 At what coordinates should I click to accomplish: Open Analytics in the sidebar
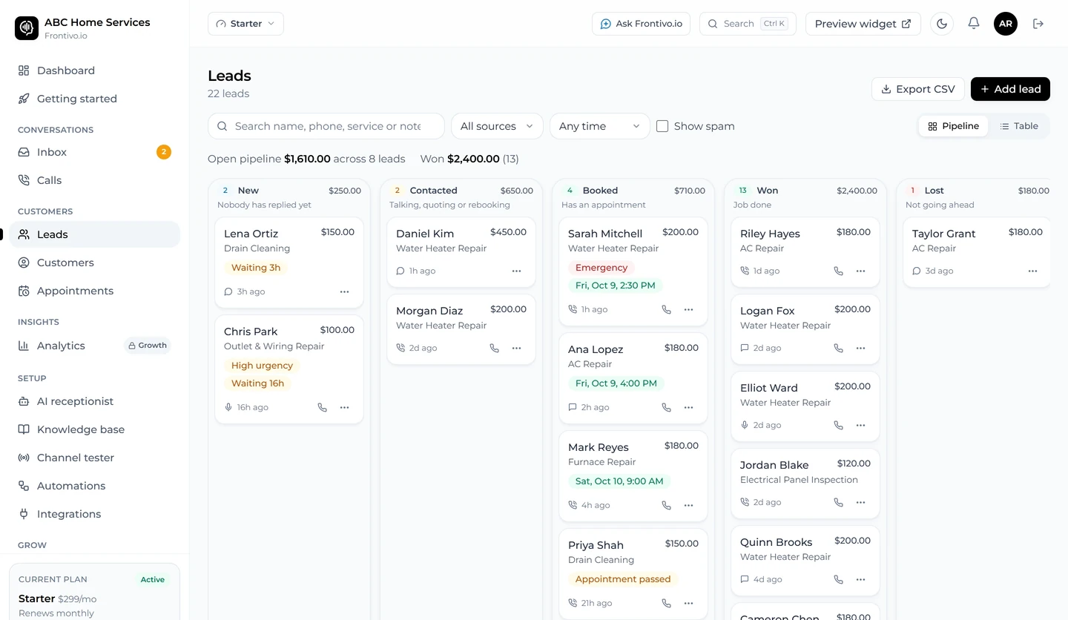pyautogui.click(x=94, y=346)
